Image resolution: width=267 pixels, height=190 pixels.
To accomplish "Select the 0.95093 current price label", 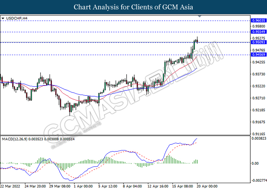I will 259,42.
